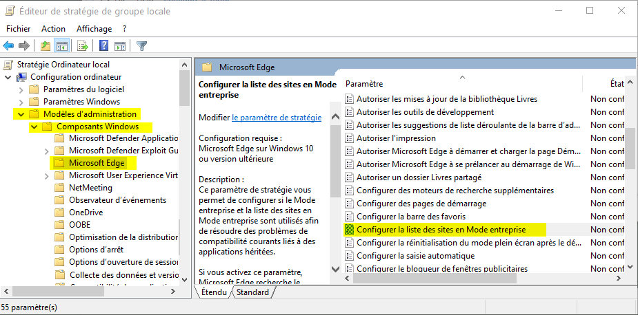This screenshot has height=315, width=638.
Task: Click the settings list horizontal scroll right arrow
Action: point(618,278)
